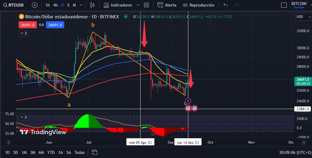Screen dimensions: 312x158
Task: Set range to 1D
Action: pyautogui.click(x=7, y=153)
